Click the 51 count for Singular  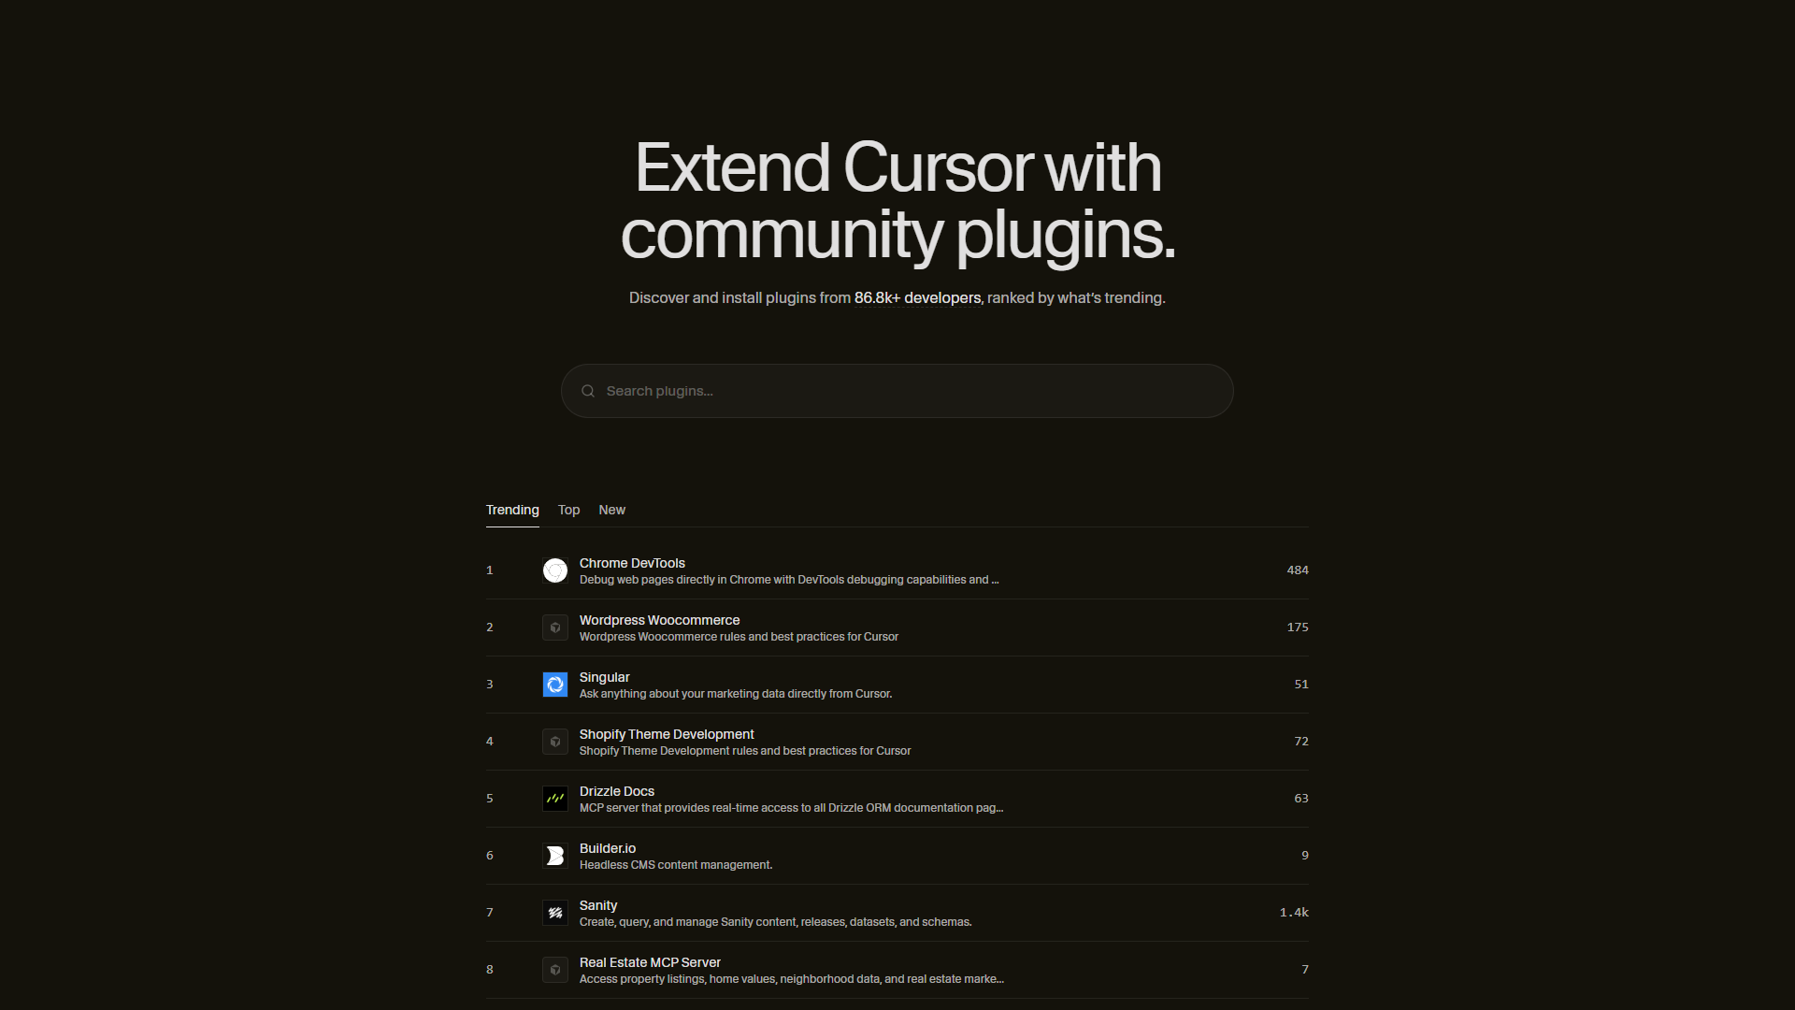coord(1301,685)
